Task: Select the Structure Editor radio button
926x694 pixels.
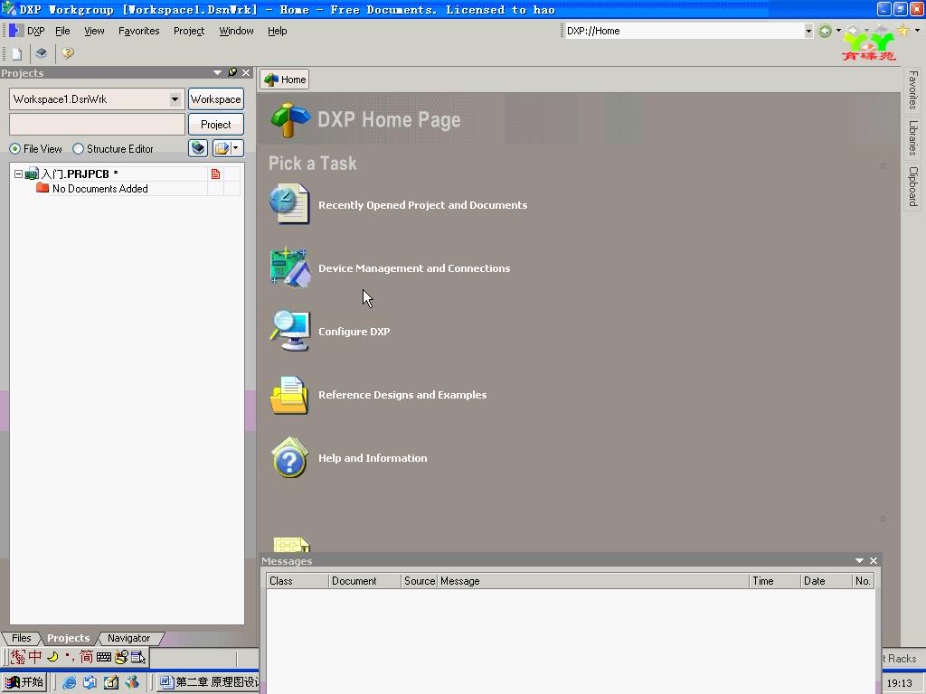Action: (78, 149)
